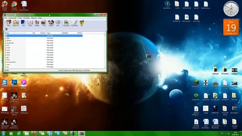
Task: Open the Windows Start menu
Action: pos(3,133)
